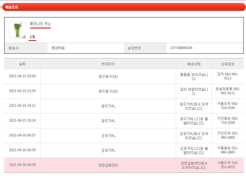
Task: Select the date 2021-04-16 06:57
Action: click(22, 135)
